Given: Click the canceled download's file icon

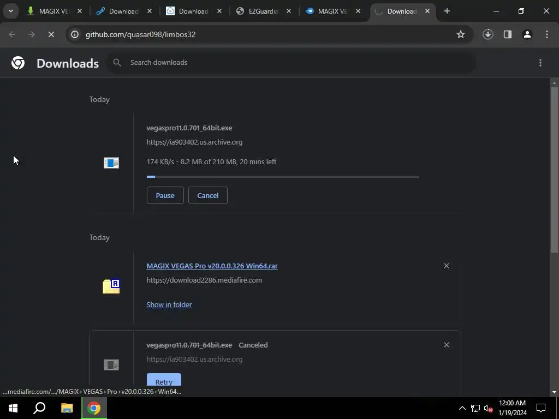Looking at the screenshot, I should [111, 365].
